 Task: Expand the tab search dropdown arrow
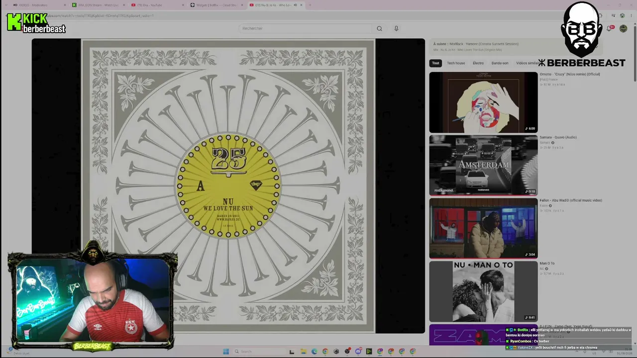(x=6, y=5)
